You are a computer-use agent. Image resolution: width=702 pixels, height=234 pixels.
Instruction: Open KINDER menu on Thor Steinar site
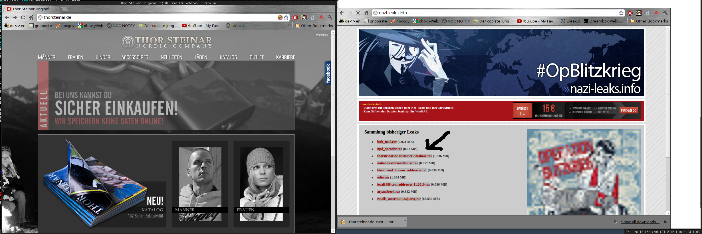(103, 57)
